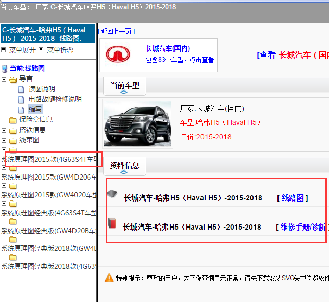Switch to the 当前车型 tab
The width and height of the screenshot is (329, 302).
coord(124,86)
